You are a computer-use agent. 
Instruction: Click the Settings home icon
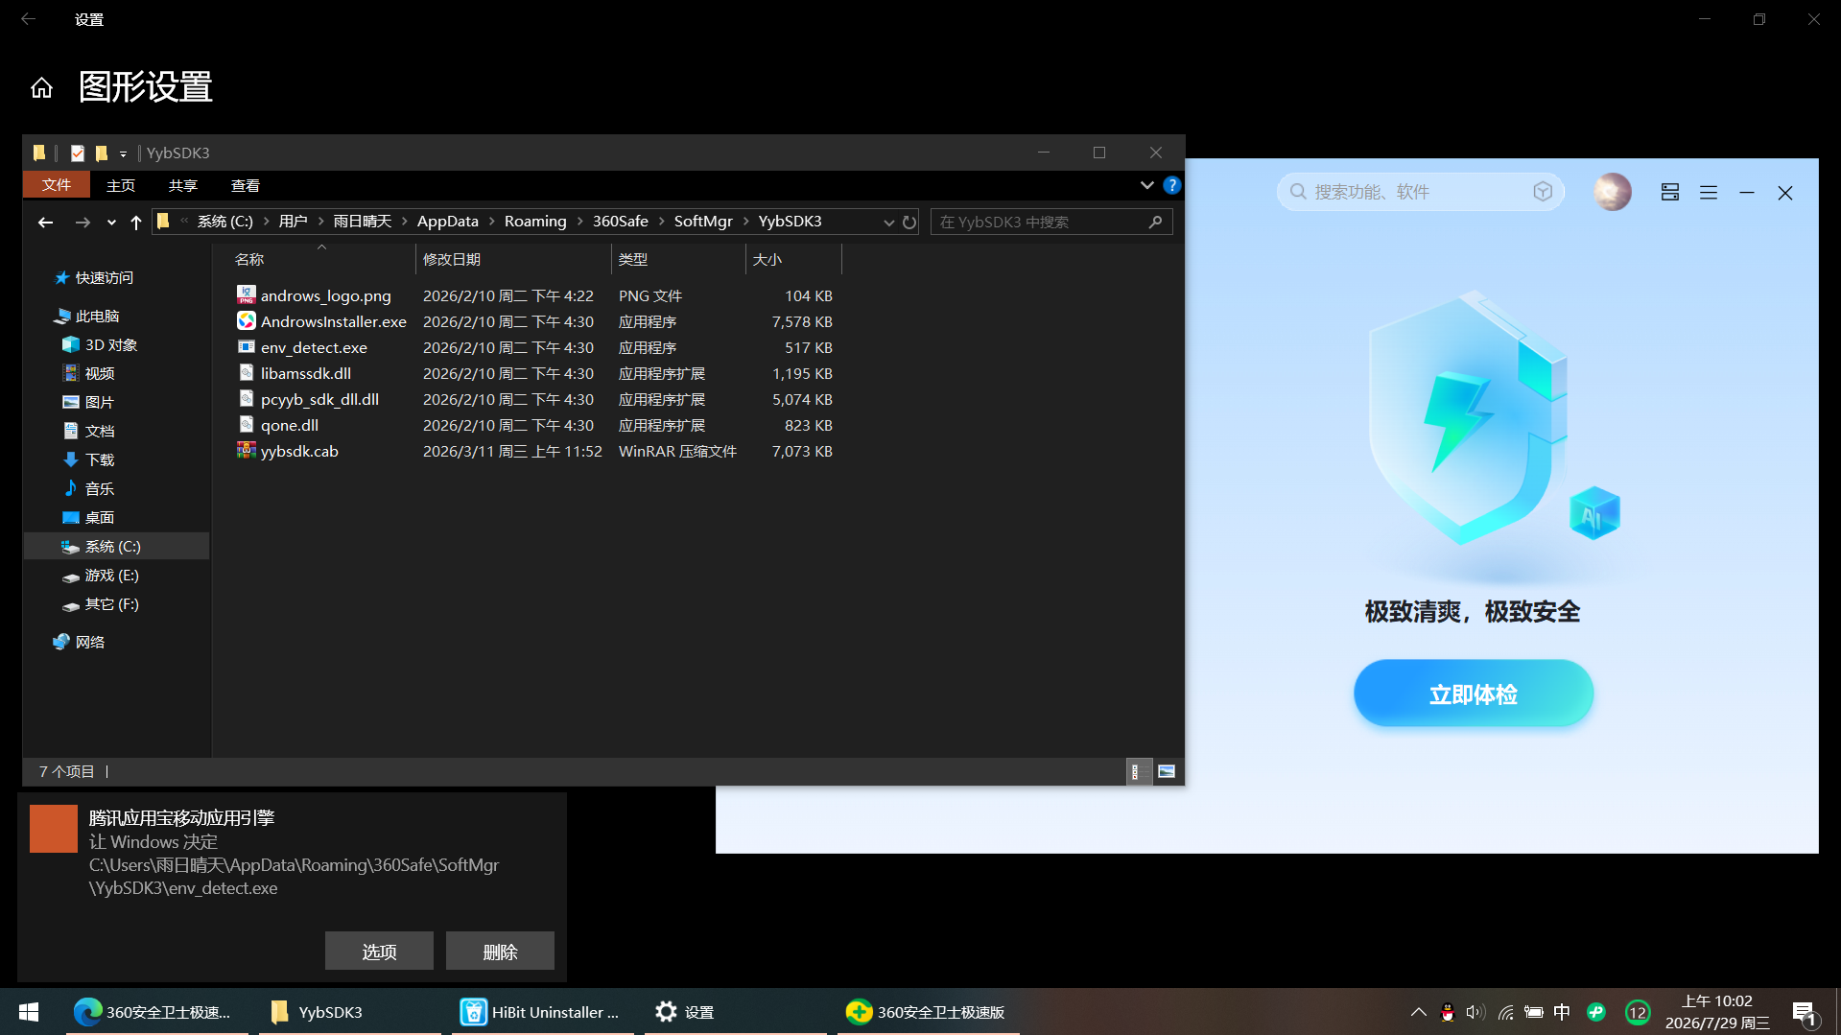tap(41, 88)
